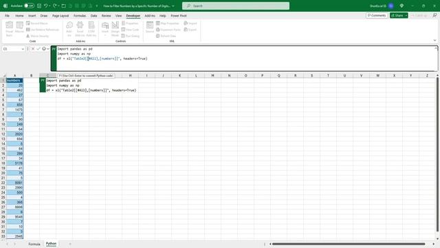The width and height of the screenshot is (440, 248).
Task: Switch to the Page Layout ribbon tab
Action: [60, 16]
